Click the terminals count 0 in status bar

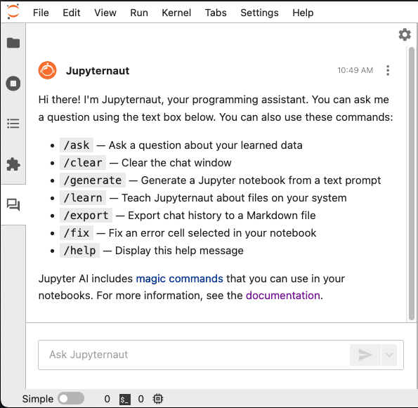(107, 399)
